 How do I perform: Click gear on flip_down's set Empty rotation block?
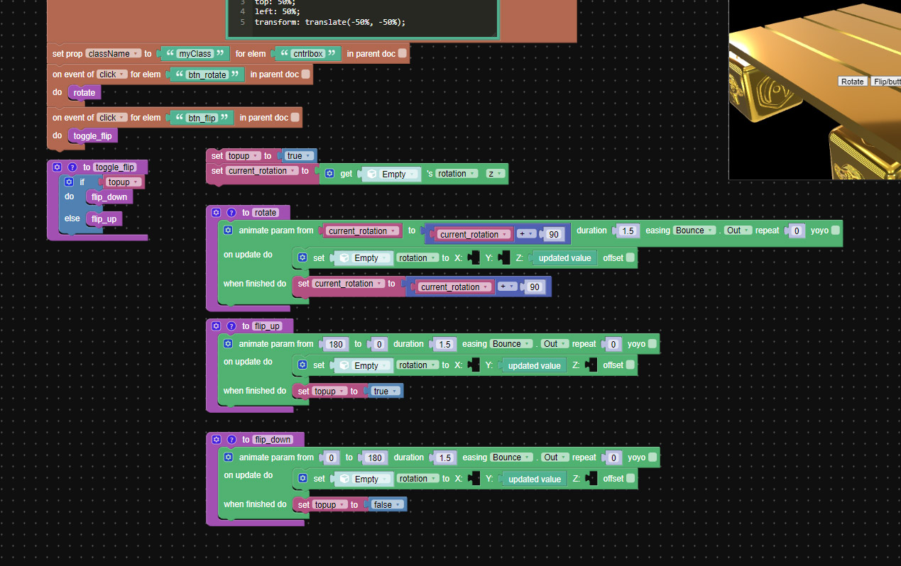[302, 479]
